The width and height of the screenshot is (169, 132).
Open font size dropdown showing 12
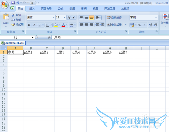click(64, 18)
